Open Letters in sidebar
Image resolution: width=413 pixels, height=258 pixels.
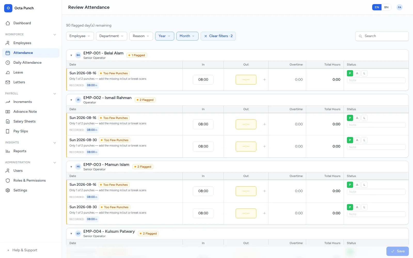click(x=31, y=82)
